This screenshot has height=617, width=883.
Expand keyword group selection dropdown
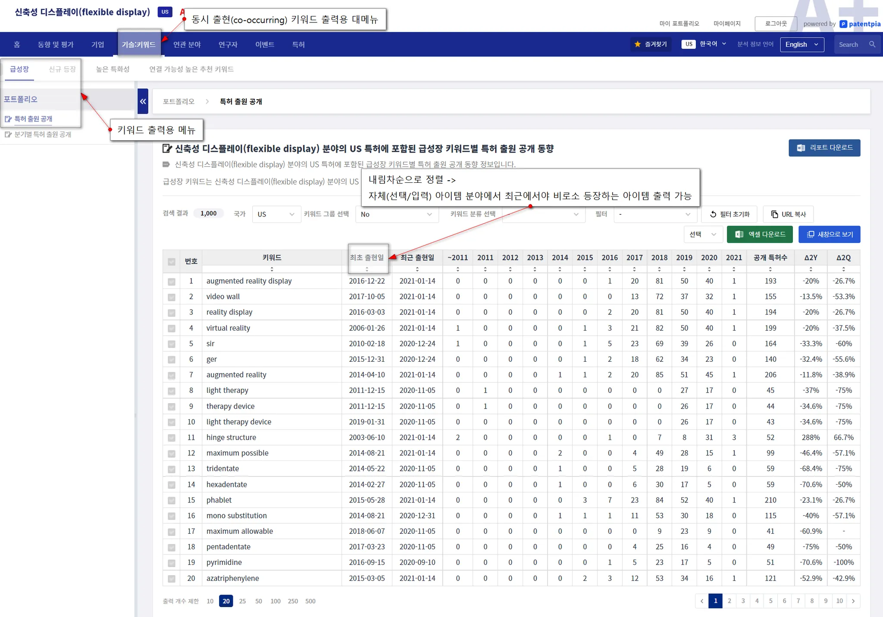[396, 214]
